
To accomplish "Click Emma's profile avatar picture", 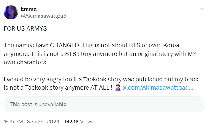I will tap(11, 12).
